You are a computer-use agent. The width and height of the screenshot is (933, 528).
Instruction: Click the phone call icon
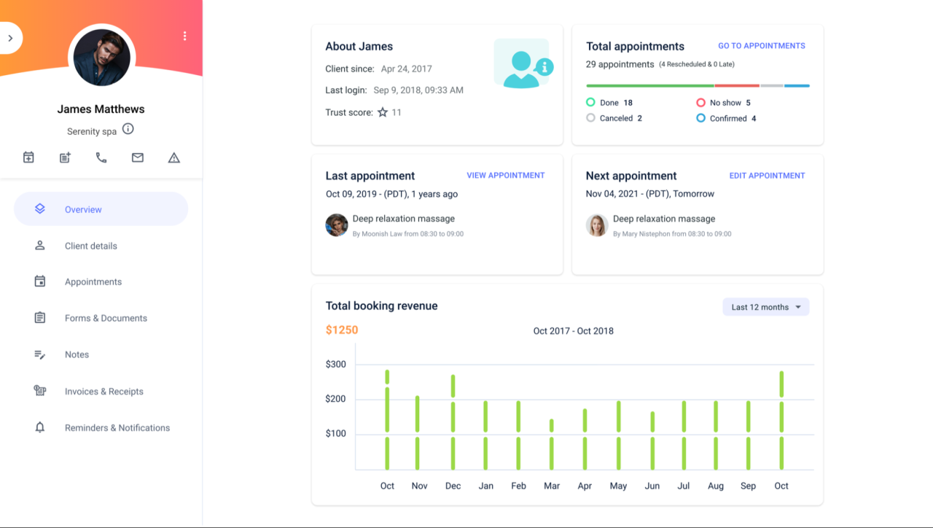[101, 158]
